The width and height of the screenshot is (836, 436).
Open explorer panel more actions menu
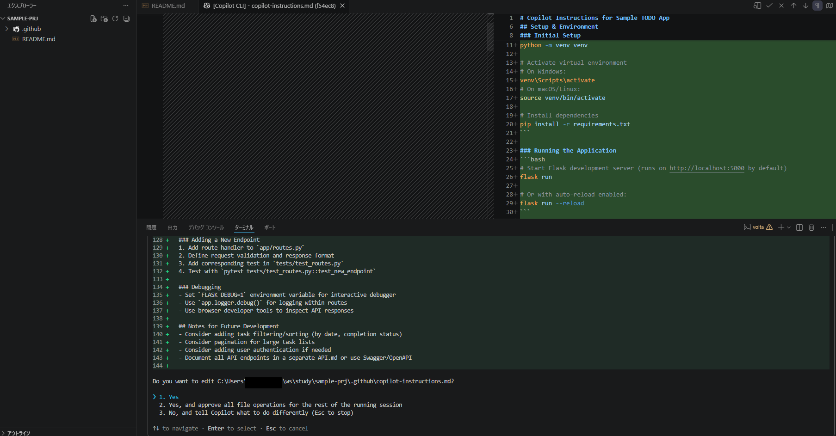[126, 6]
